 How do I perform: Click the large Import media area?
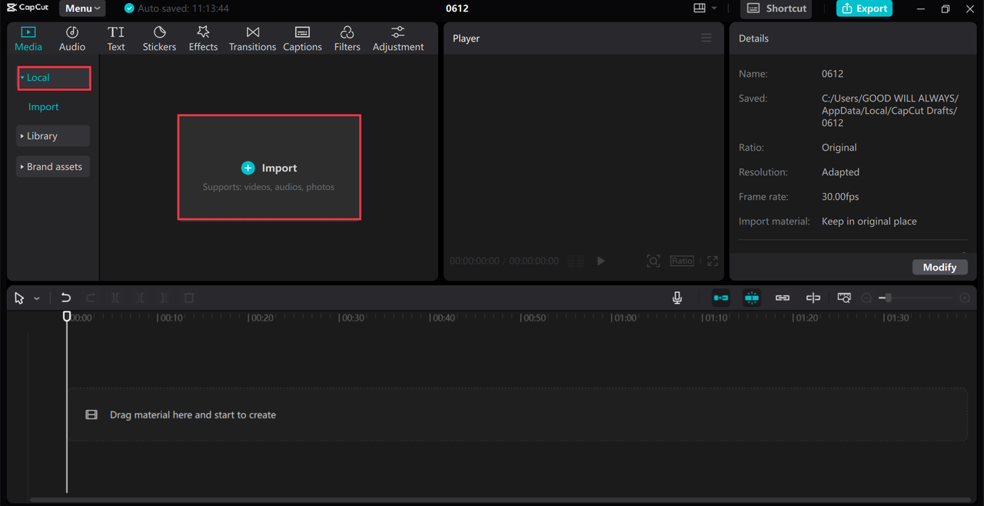coord(269,168)
